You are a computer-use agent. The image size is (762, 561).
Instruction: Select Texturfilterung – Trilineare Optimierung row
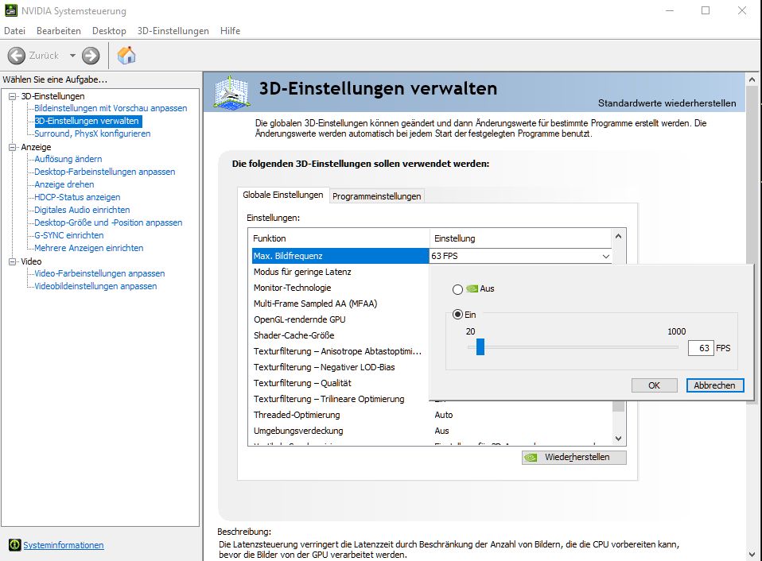tap(340, 399)
